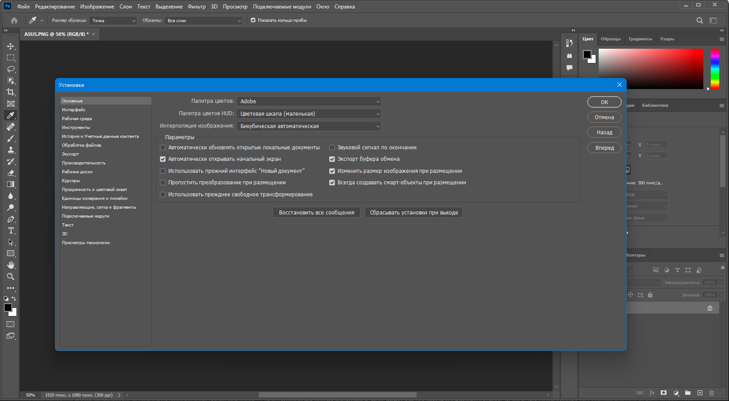The image size is (729, 401).
Task: Open Интерполяция изображения dropdown
Action: click(x=309, y=126)
